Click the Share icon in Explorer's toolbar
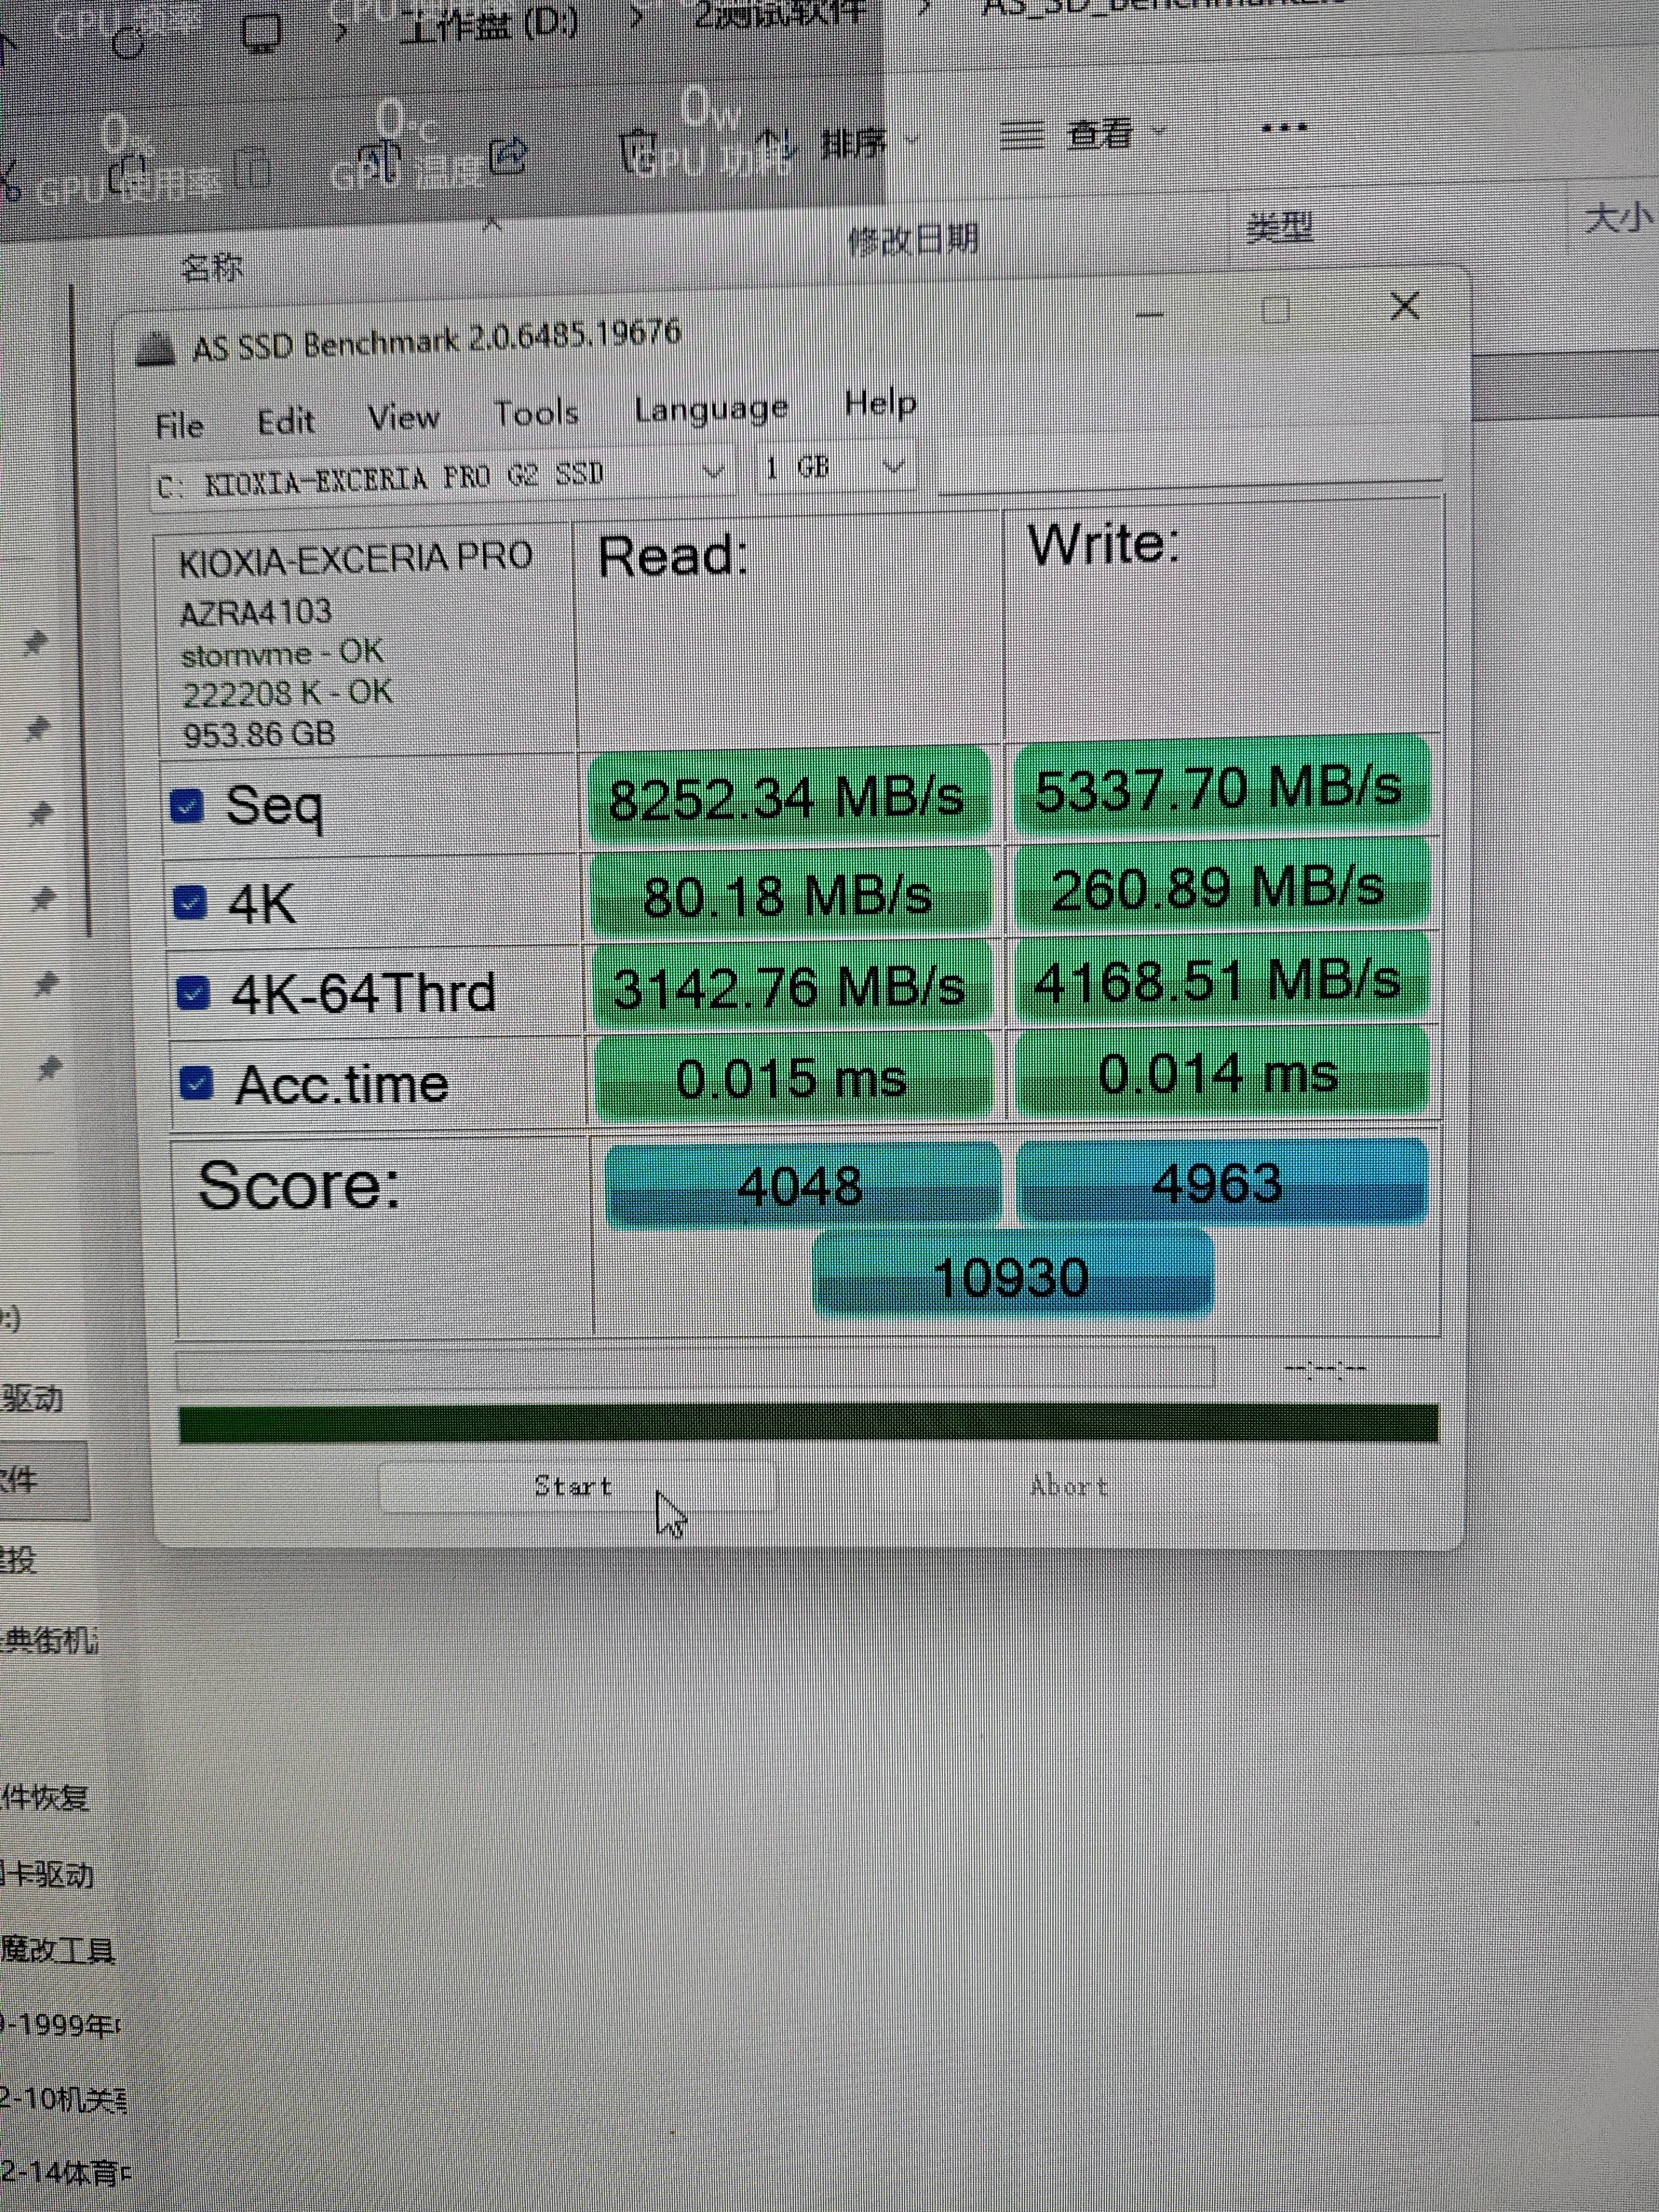Image resolution: width=1659 pixels, height=2212 pixels. click(510, 156)
